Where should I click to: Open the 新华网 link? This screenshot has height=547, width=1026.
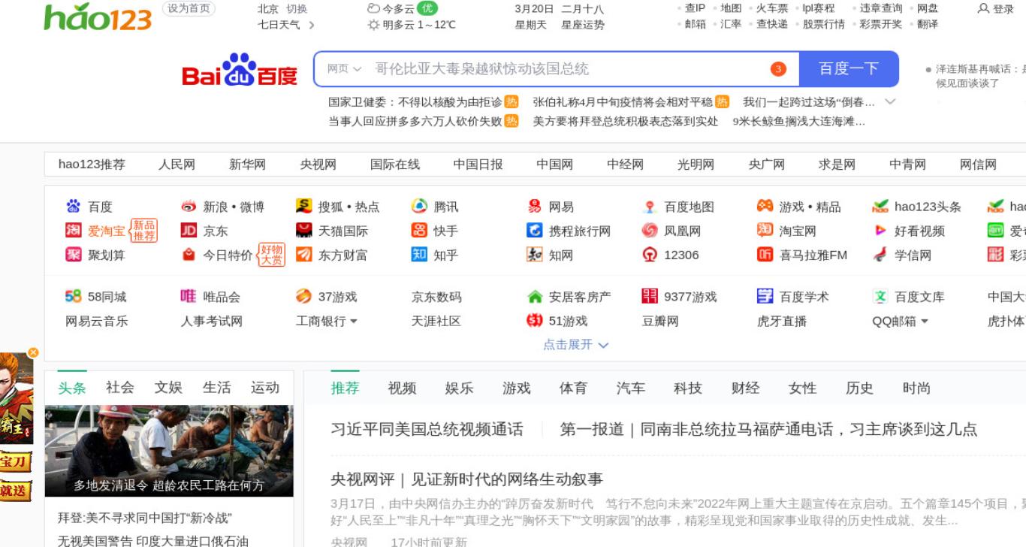point(247,165)
